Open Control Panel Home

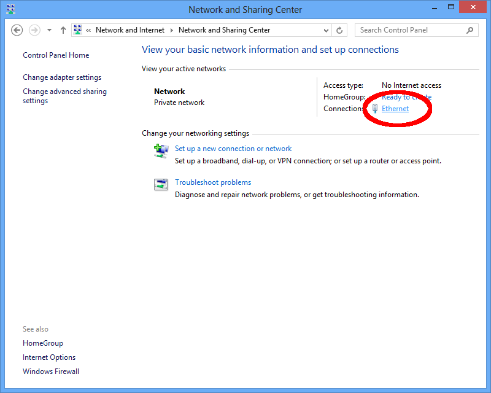click(x=56, y=55)
